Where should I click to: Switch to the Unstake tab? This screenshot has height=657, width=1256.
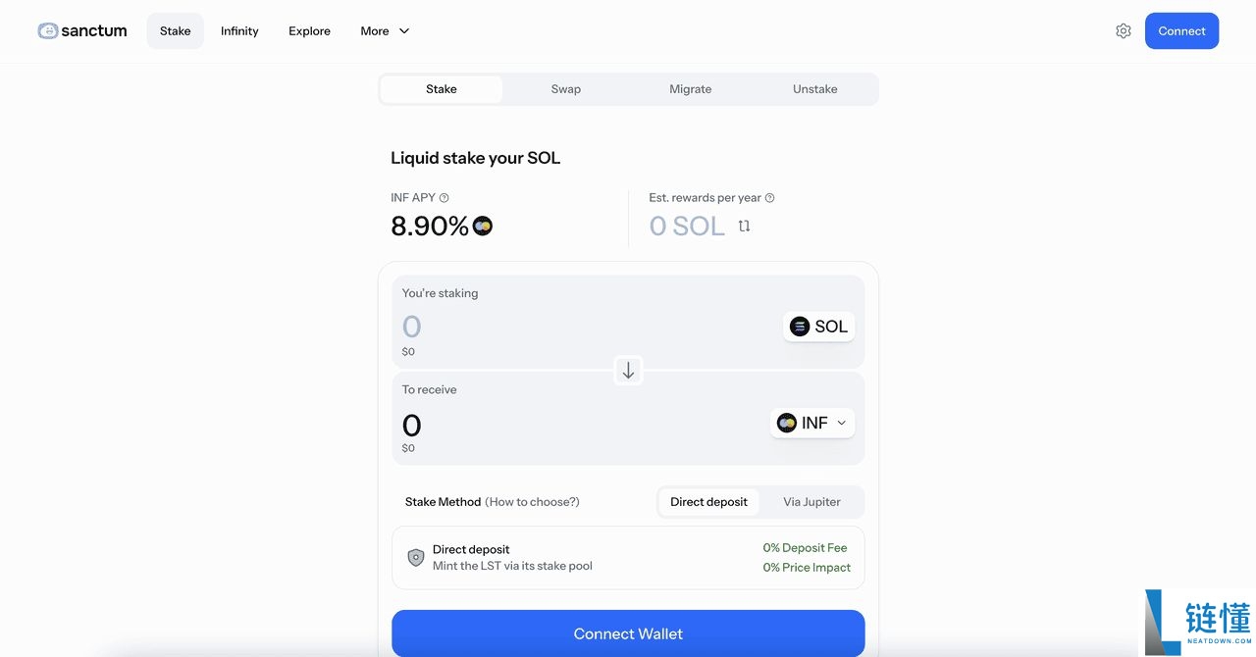[814, 89]
